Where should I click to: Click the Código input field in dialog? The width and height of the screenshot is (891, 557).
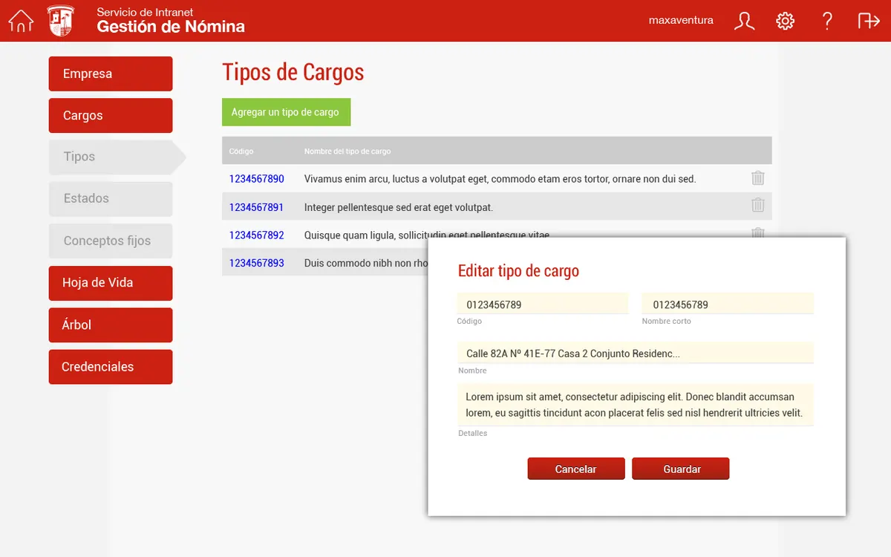pos(543,304)
